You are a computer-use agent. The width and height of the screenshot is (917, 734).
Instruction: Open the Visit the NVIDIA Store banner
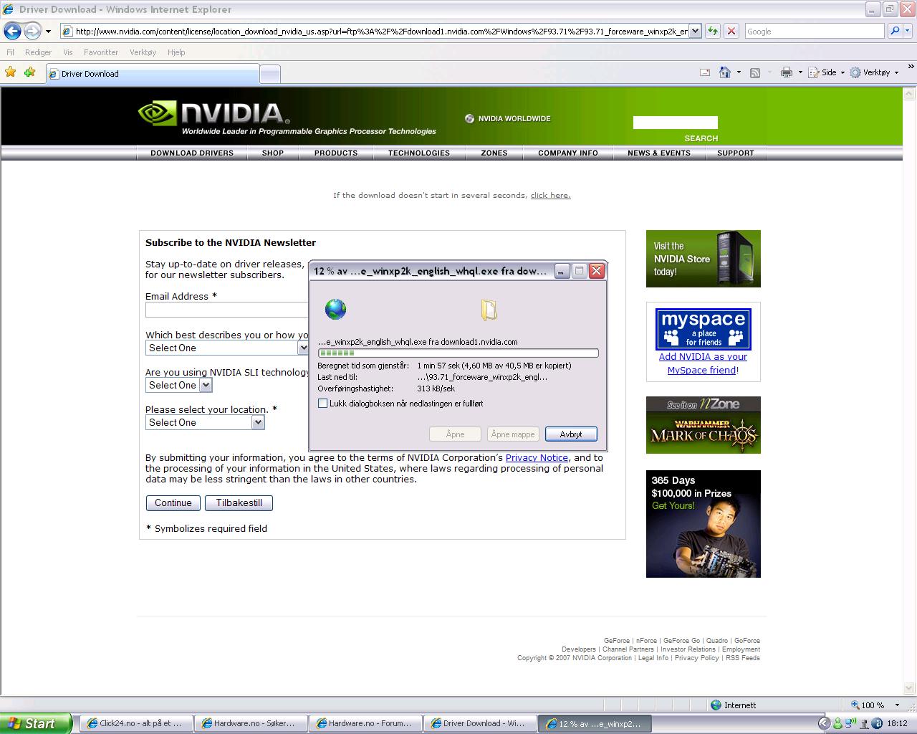click(704, 259)
